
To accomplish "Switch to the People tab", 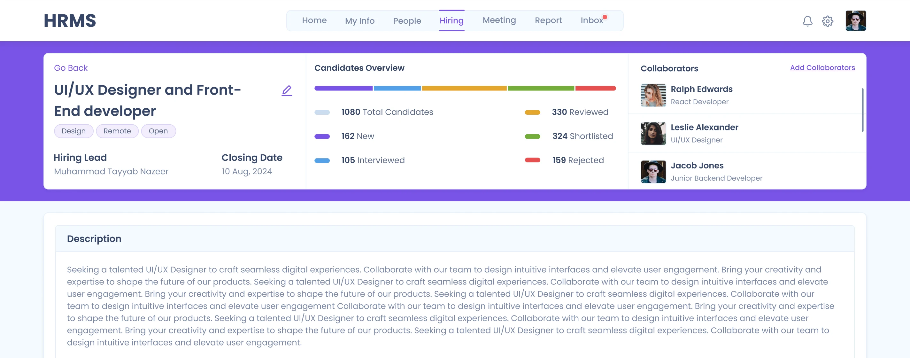I will click(407, 21).
